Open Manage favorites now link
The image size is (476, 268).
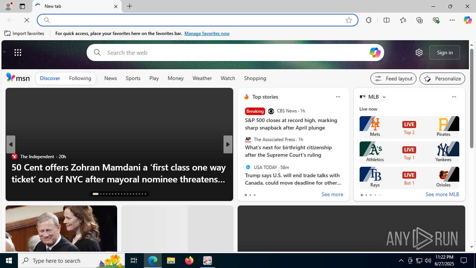pyautogui.click(x=207, y=33)
